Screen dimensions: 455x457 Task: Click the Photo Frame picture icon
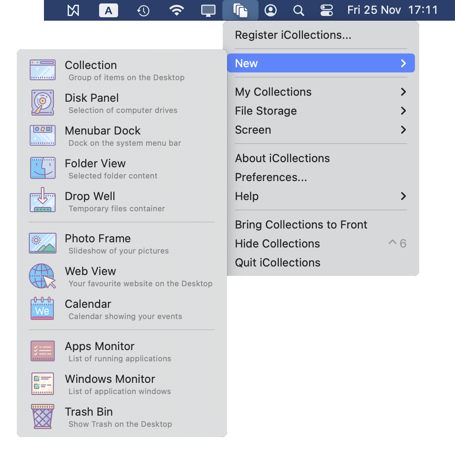coord(43,243)
